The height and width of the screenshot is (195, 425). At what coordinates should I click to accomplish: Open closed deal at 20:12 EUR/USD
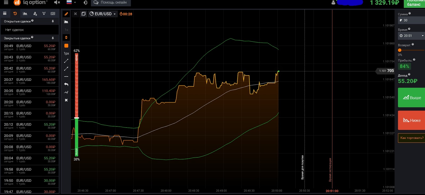30,126
